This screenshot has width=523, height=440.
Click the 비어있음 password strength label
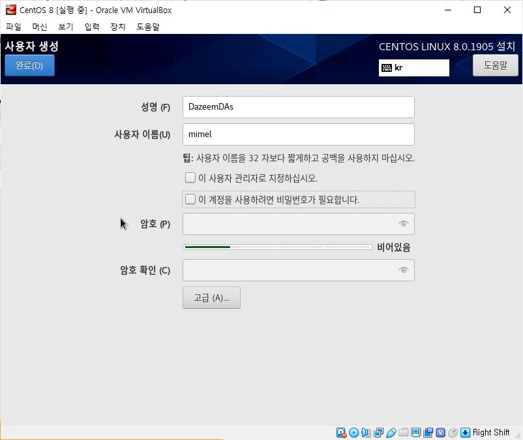coord(394,247)
